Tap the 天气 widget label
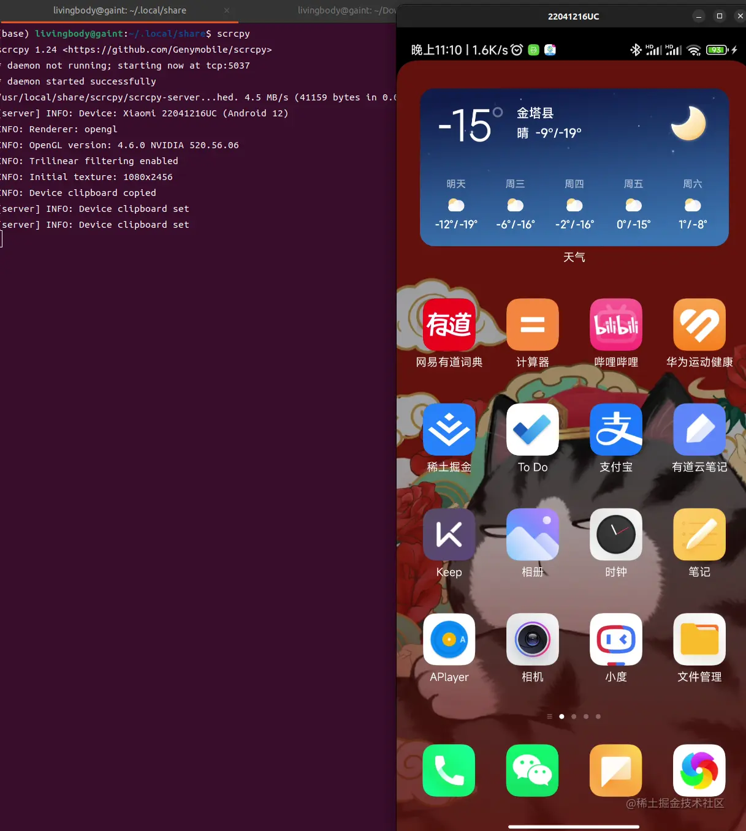This screenshot has height=831, width=746. point(574,257)
